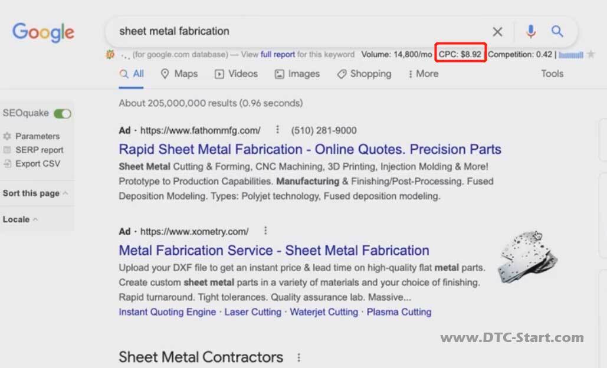Clear the search box with the X icon

[497, 32]
